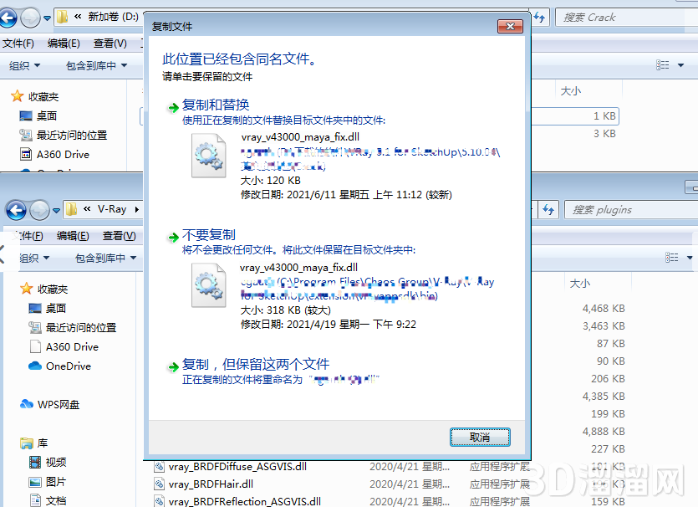Image resolution: width=698 pixels, height=507 pixels.
Task: Open 包含到库中 dropdown in V-Ray window
Action: (x=105, y=259)
